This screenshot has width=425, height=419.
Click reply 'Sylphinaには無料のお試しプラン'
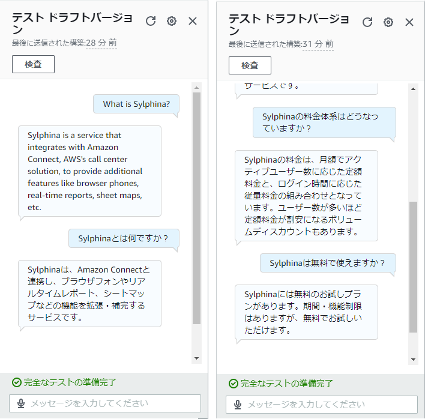click(306, 312)
